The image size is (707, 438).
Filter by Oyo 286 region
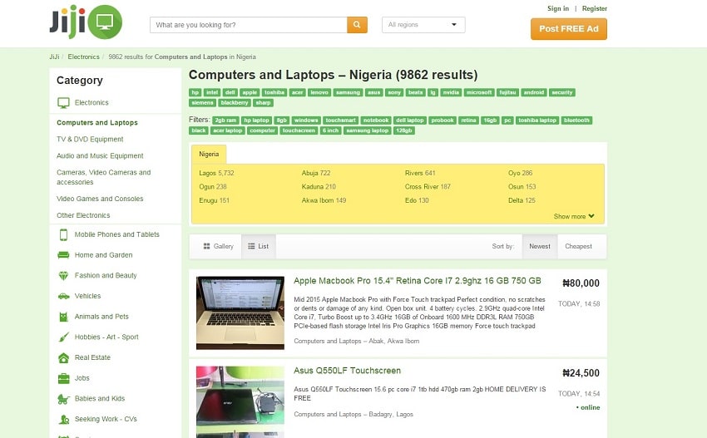tap(521, 173)
